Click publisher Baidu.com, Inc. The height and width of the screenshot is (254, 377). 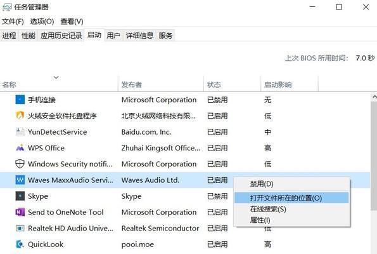pyautogui.click(x=146, y=132)
